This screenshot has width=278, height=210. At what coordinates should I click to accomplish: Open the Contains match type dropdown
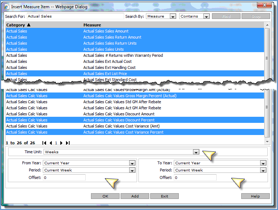point(206,16)
